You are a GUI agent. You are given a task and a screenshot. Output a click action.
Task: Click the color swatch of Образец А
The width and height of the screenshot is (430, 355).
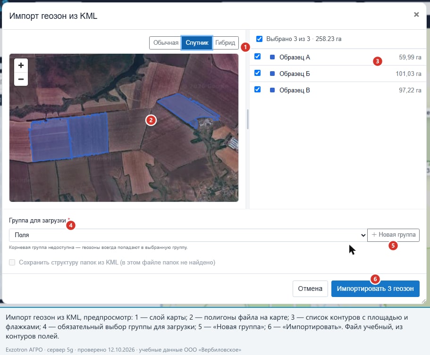pyautogui.click(x=272, y=57)
